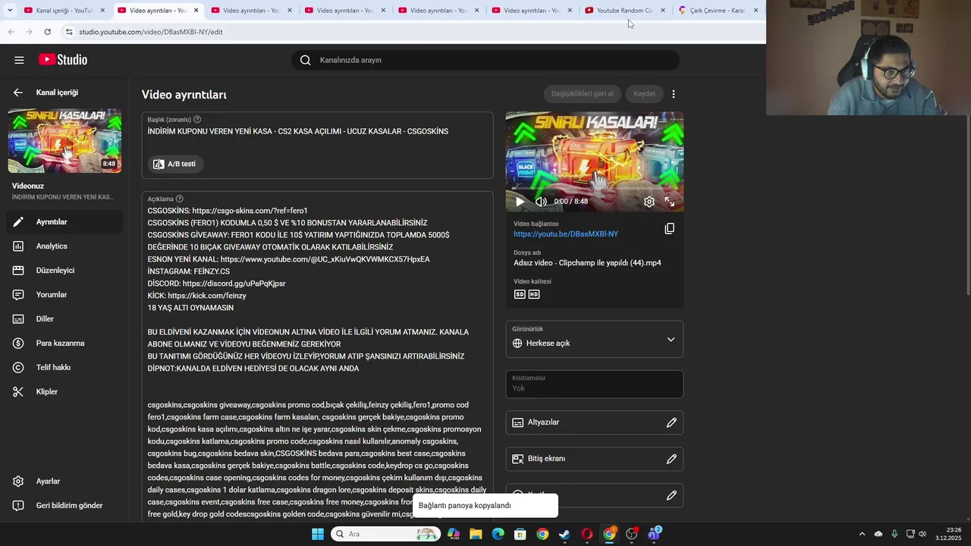
Task: Open Düzenleyici in the sidebar
Action: coord(64,271)
